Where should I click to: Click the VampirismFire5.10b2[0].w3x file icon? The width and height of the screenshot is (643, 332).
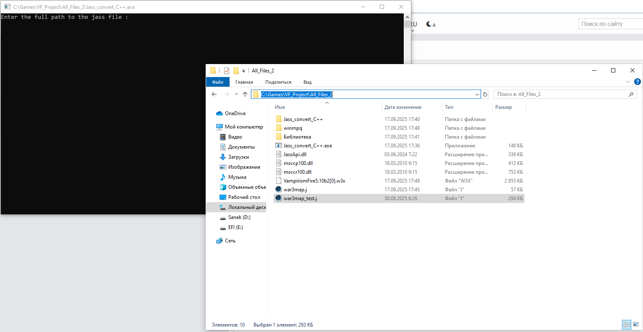coord(279,181)
